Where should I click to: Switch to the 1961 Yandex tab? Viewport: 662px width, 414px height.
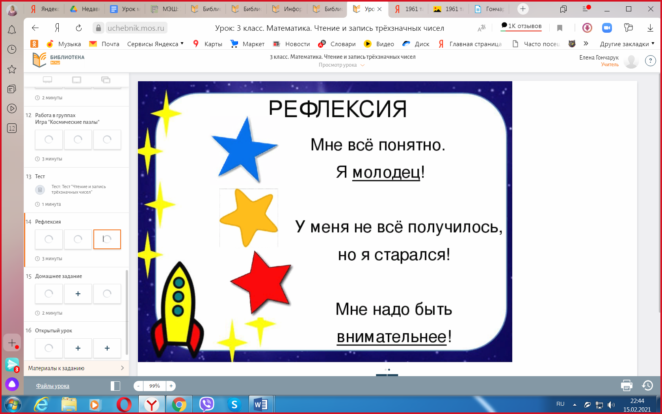point(409,9)
